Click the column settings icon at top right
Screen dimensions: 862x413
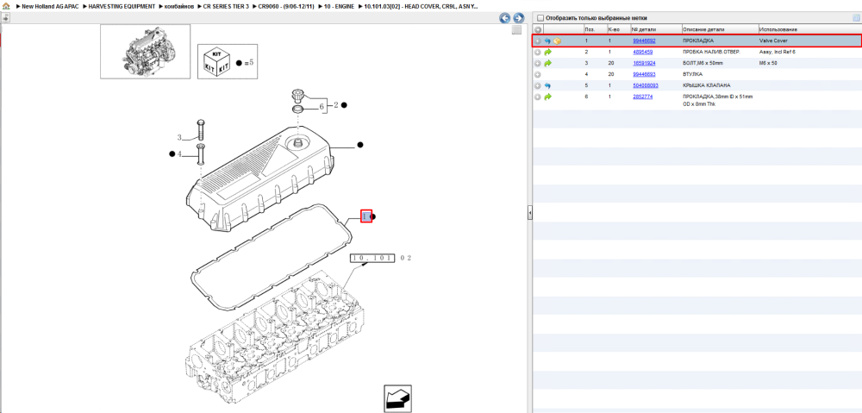(857, 17)
